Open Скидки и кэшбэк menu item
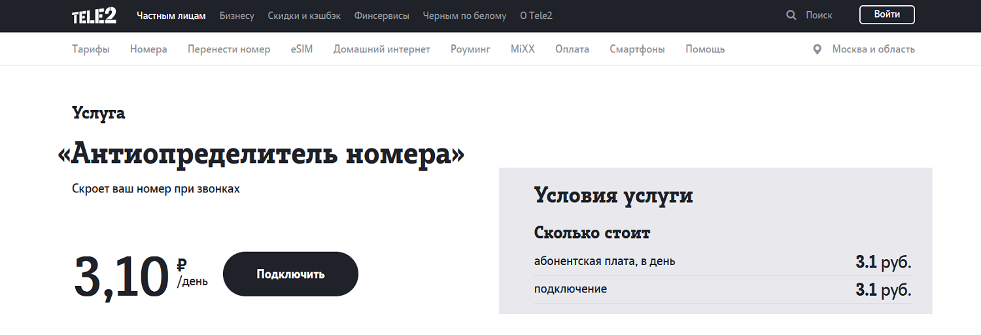981x335 pixels. (304, 16)
